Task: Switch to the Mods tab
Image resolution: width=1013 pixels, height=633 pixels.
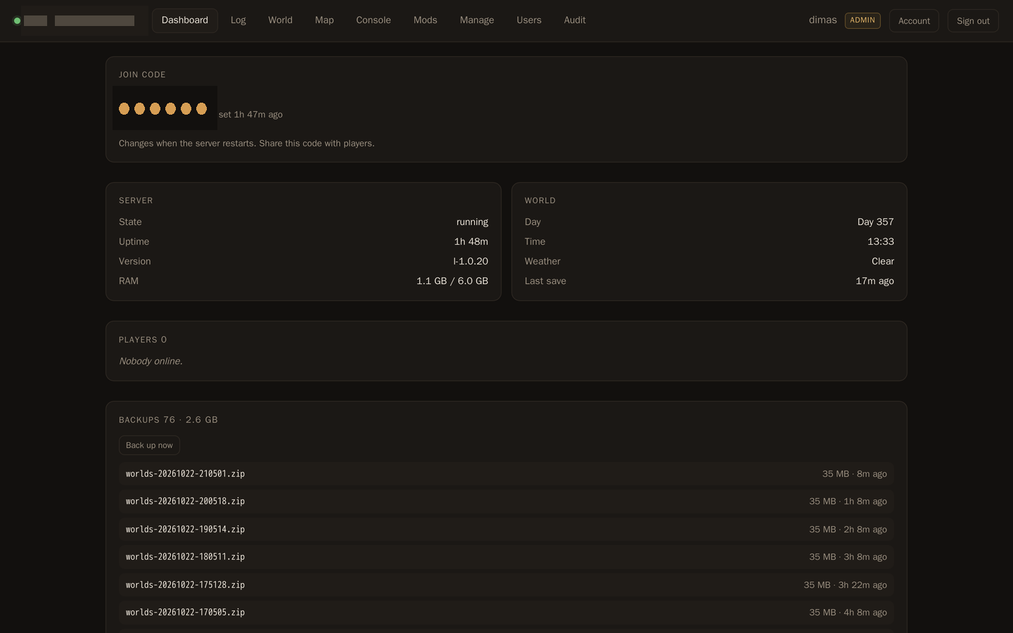Action: [426, 20]
